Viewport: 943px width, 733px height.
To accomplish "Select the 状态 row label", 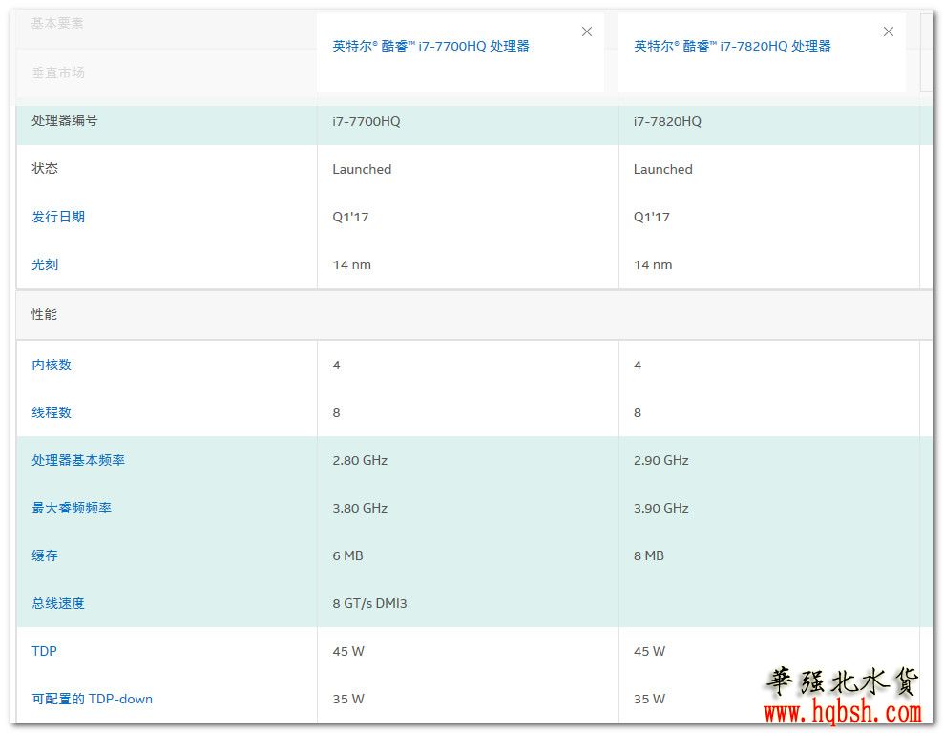I will tap(45, 168).
